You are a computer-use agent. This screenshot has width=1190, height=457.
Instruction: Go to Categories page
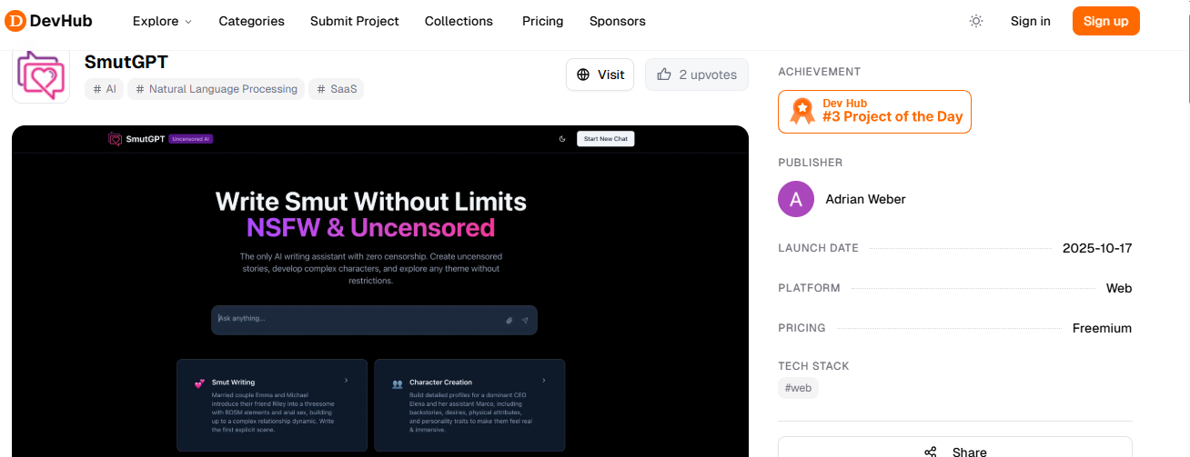(x=251, y=21)
